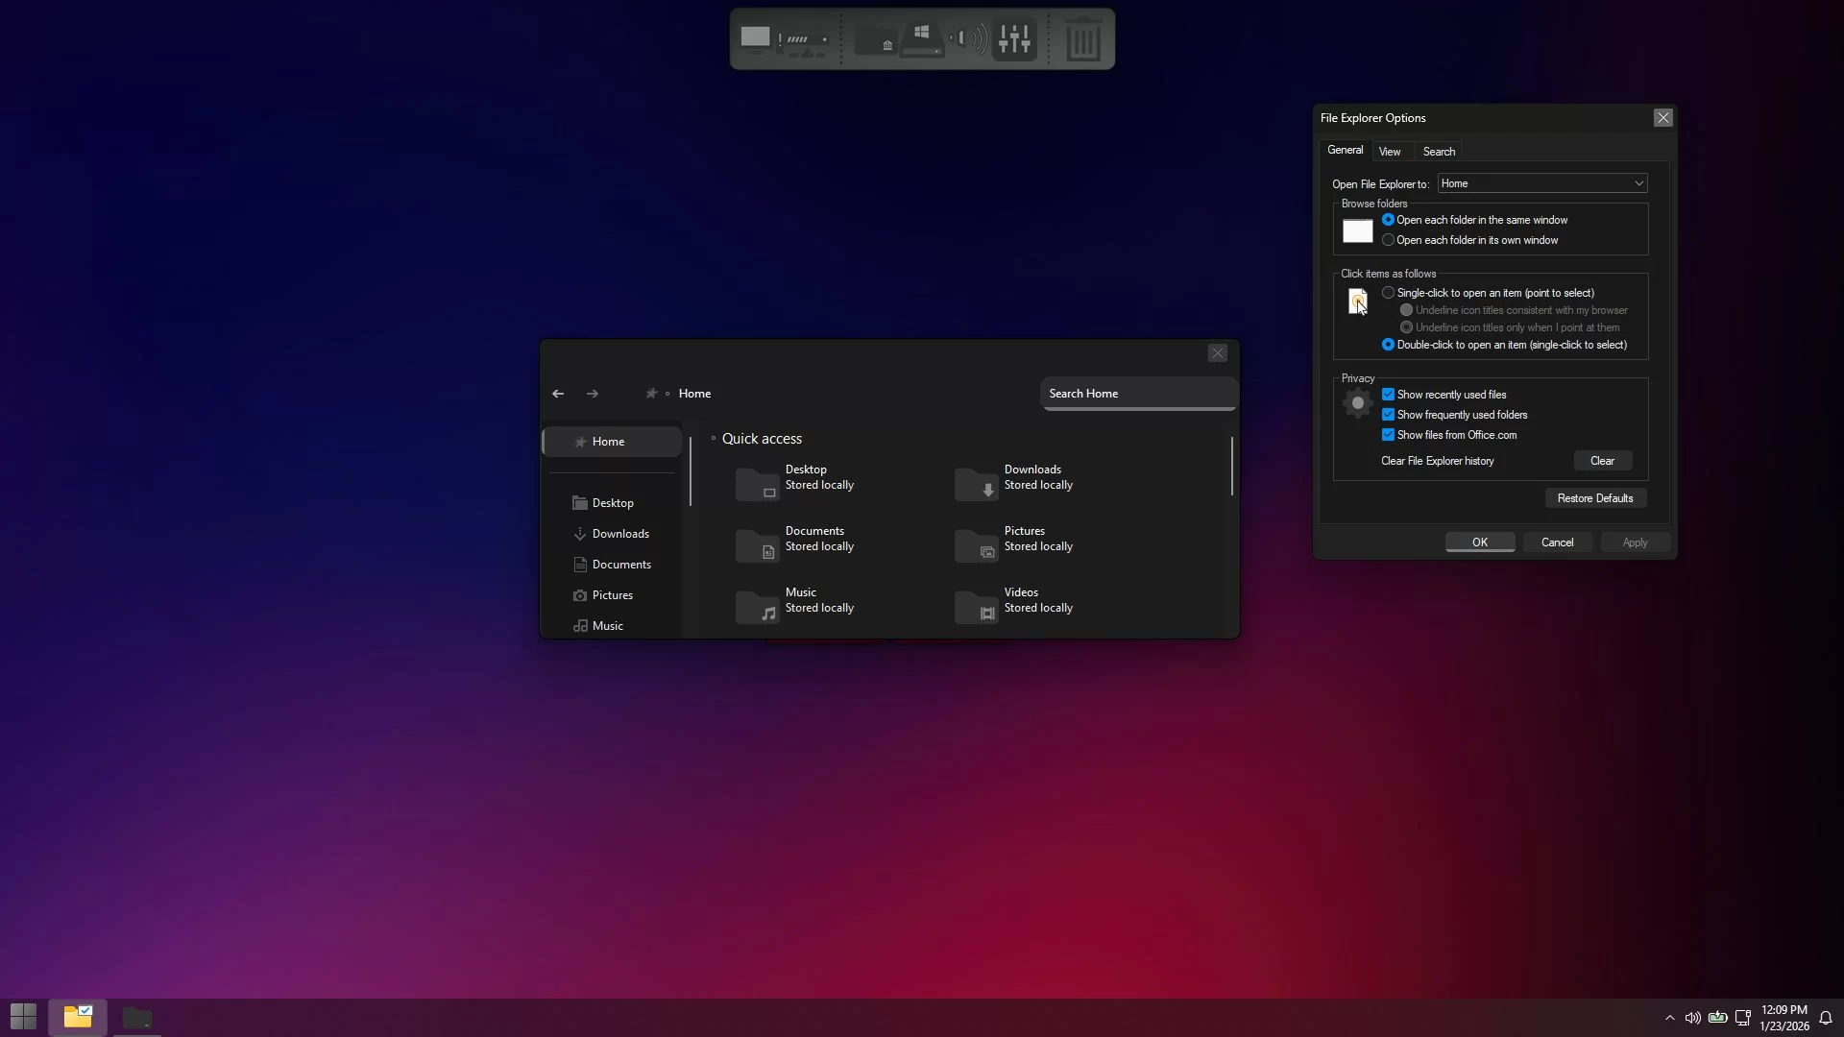The width and height of the screenshot is (1844, 1037).
Task: Select Single-click to open an item
Action: click(1388, 293)
